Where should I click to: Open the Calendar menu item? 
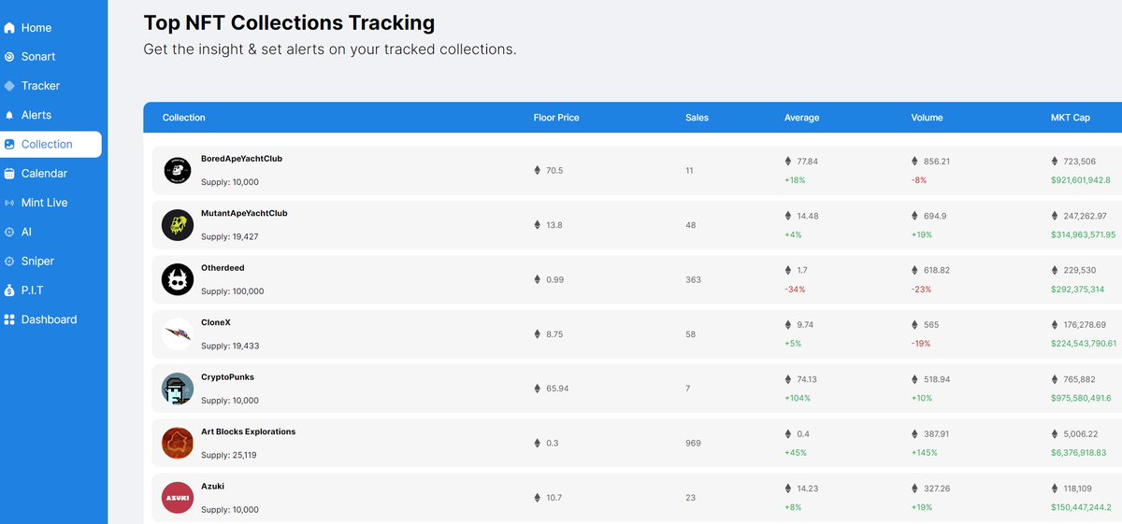45,174
